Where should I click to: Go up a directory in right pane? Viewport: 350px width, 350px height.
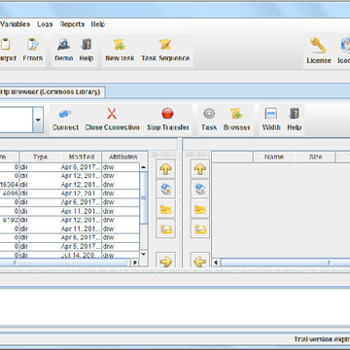(200, 169)
